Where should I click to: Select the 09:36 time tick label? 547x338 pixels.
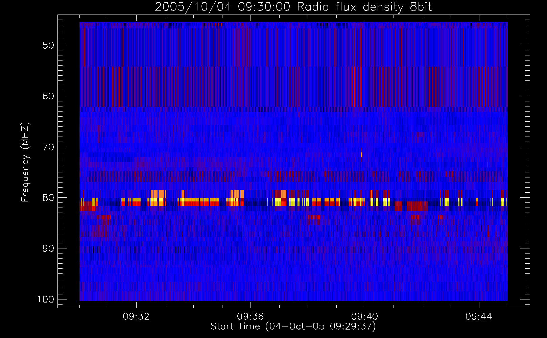tap(251, 317)
